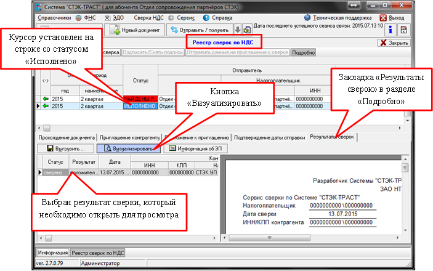
Task: Open the Справка help menu icon
Action: [x=206, y=18]
